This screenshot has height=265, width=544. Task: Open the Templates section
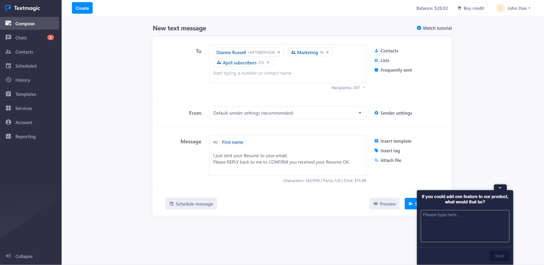tap(25, 94)
